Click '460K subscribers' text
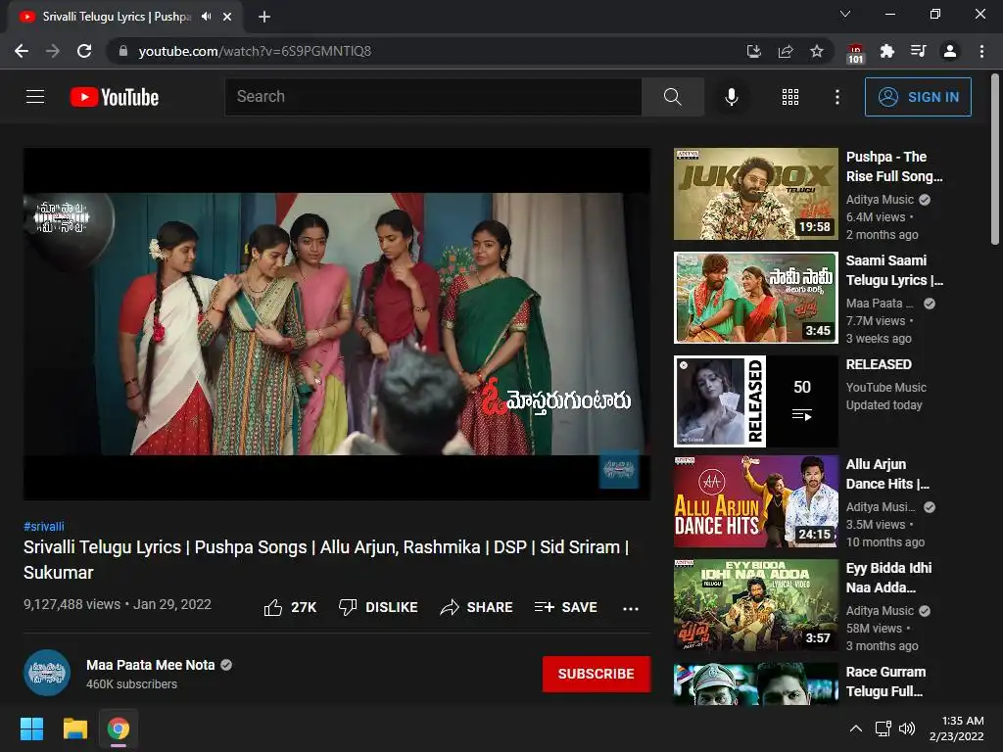This screenshot has height=752, width=1003. click(x=132, y=684)
